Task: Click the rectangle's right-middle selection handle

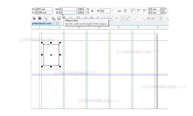Action: [60, 55]
